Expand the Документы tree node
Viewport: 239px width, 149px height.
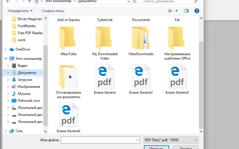tap(8, 73)
